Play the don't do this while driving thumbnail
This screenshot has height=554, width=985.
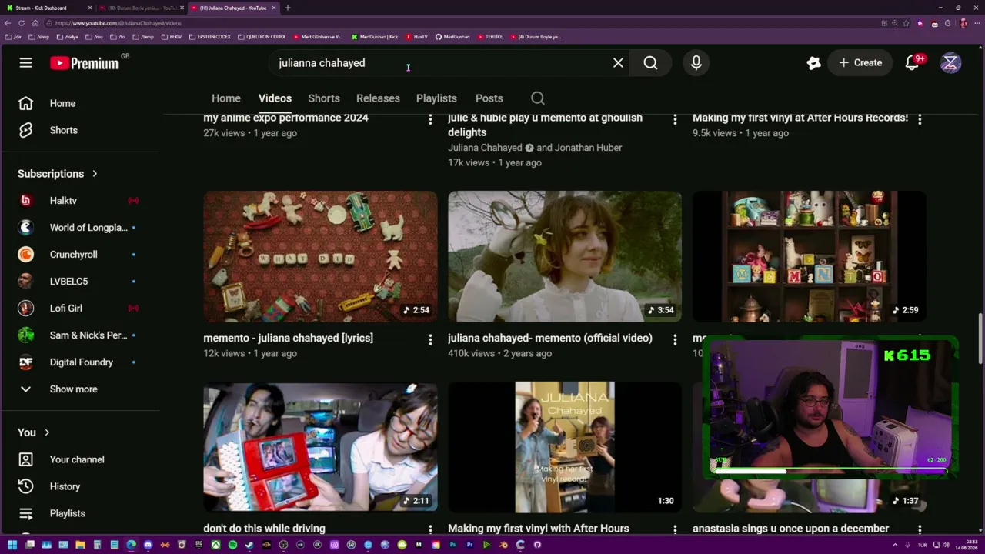tap(320, 447)
